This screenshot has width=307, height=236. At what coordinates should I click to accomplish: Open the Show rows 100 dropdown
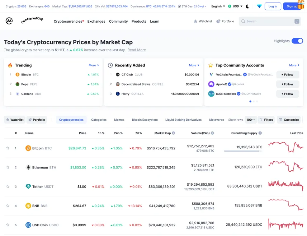coord(251,120)
